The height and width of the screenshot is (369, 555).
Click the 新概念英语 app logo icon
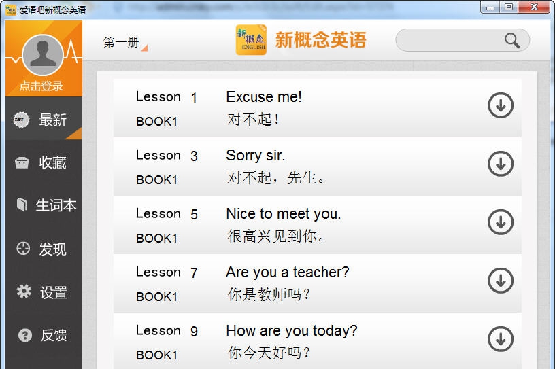click(x=251, y=39)
